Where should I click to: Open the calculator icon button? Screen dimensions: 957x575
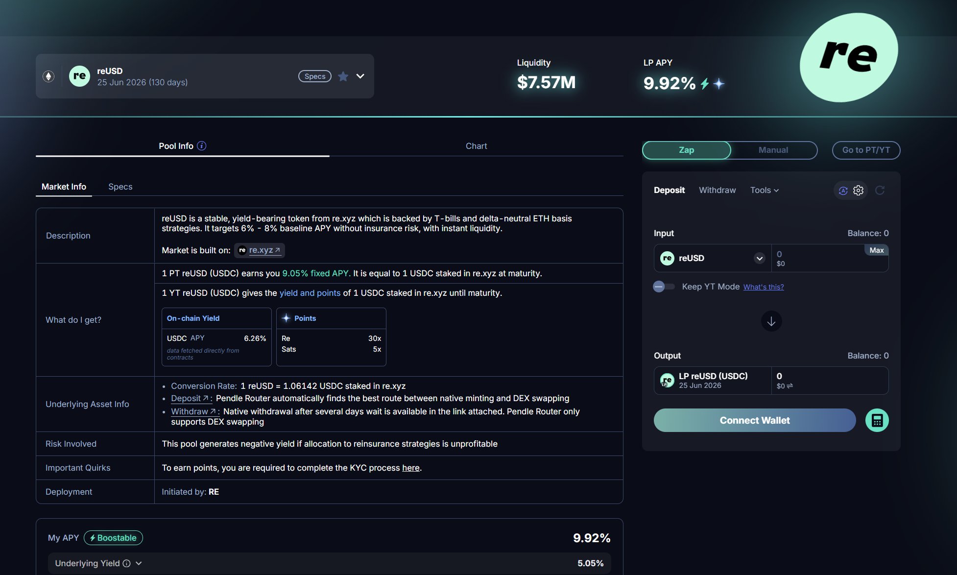[877, 420]
